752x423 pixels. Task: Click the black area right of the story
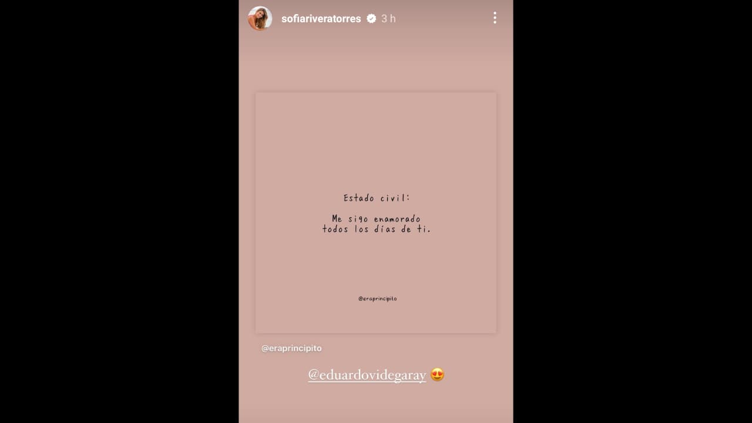[633, 211]
